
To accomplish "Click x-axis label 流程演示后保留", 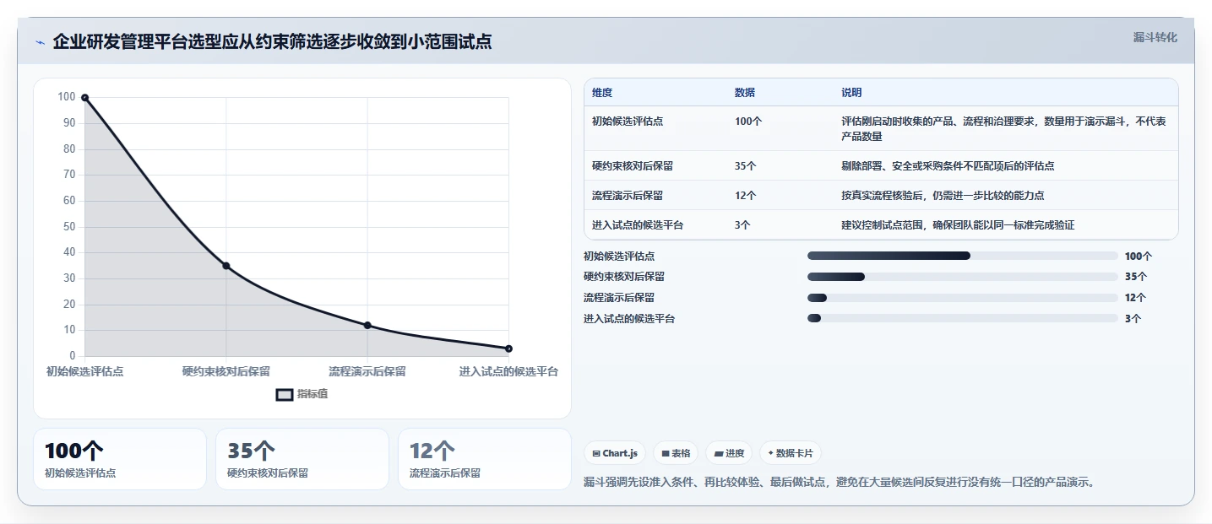I will point(367,371).
